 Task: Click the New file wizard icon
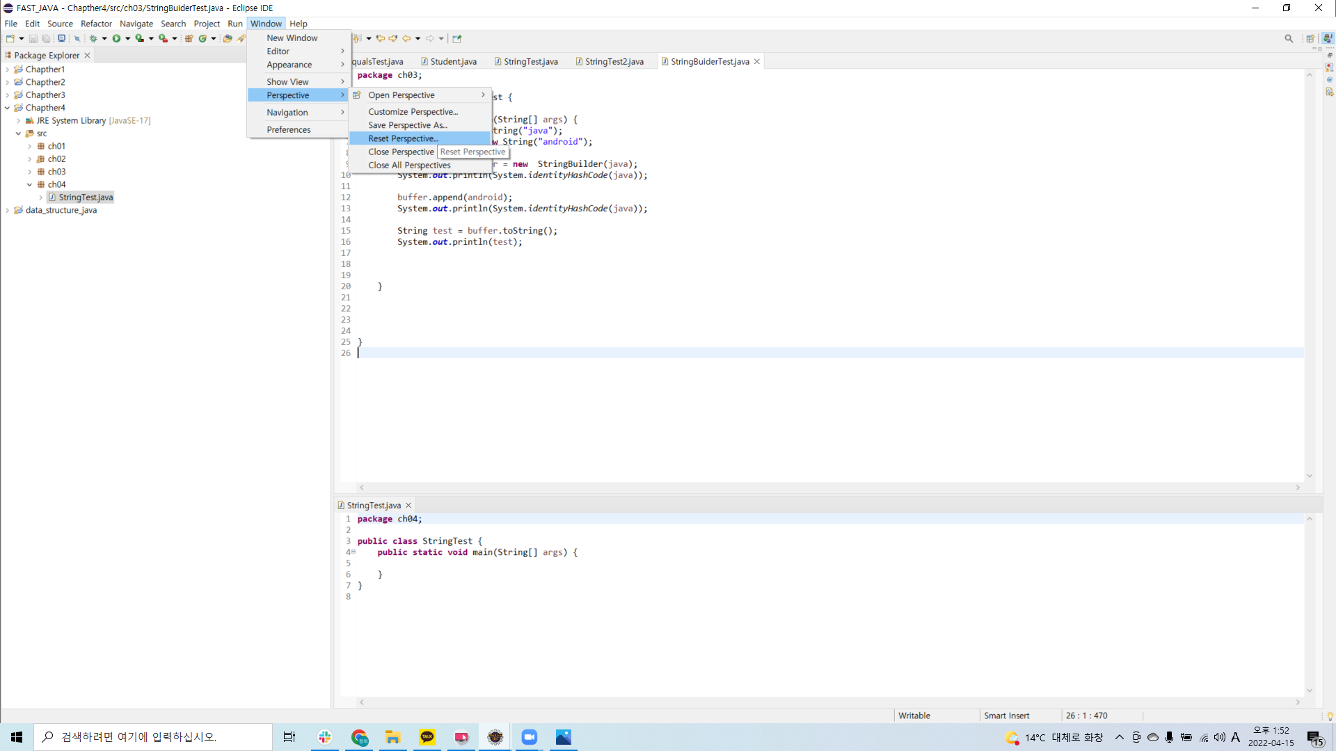click(10, 39)
